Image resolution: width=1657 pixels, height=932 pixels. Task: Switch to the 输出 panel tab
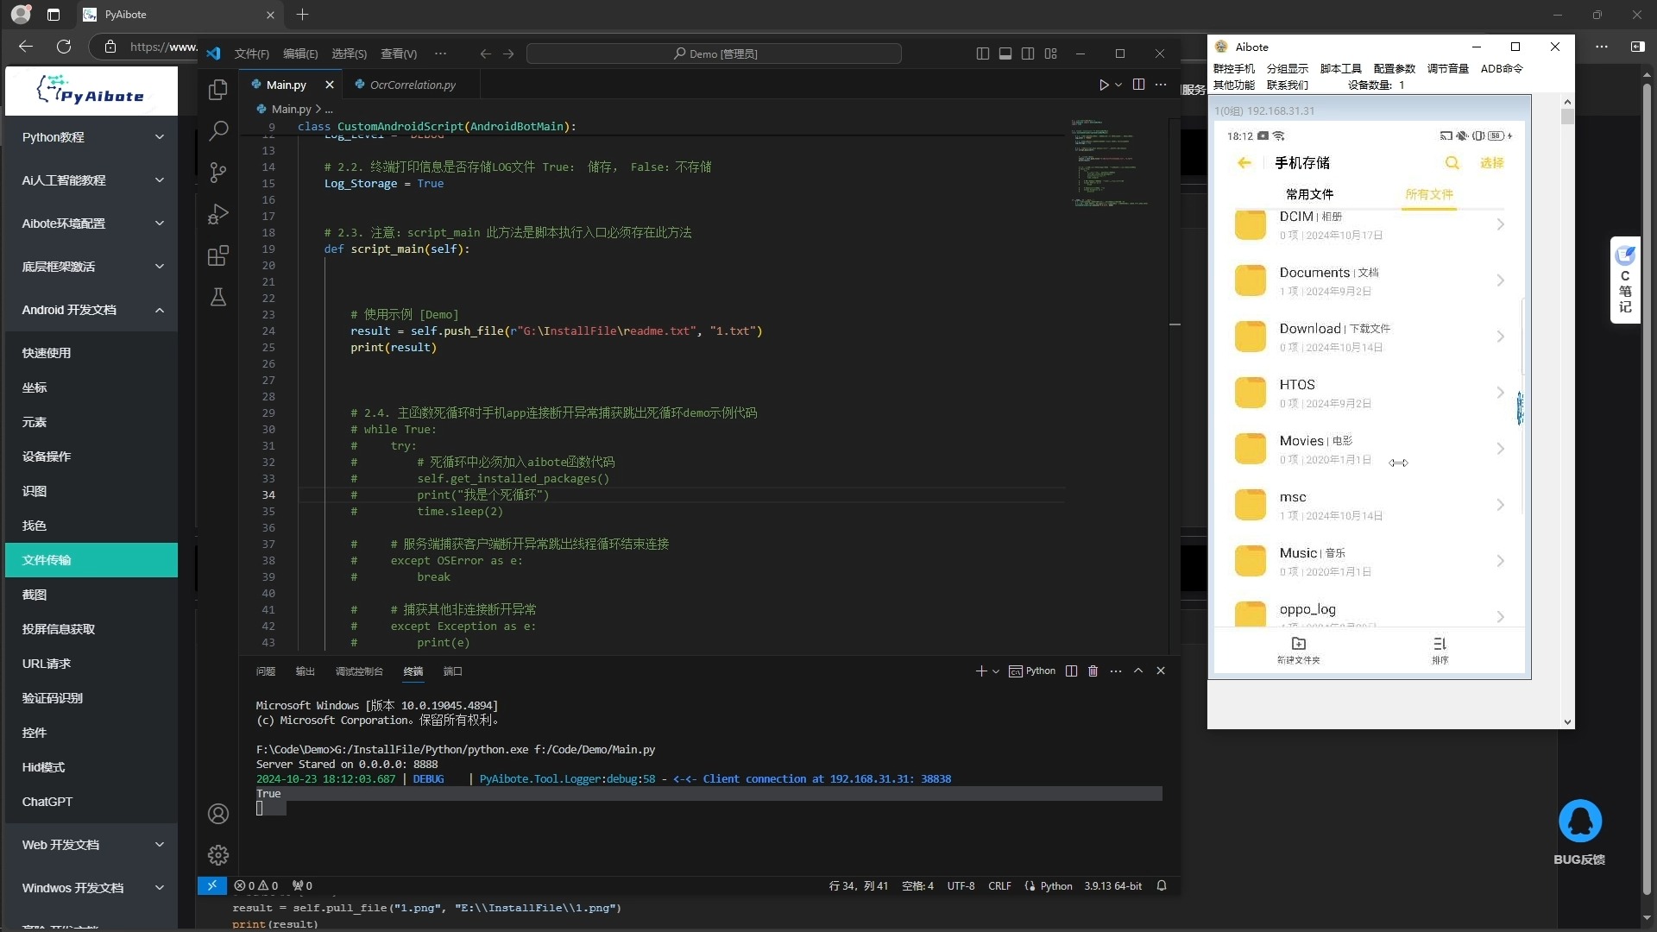click(306, 671)
